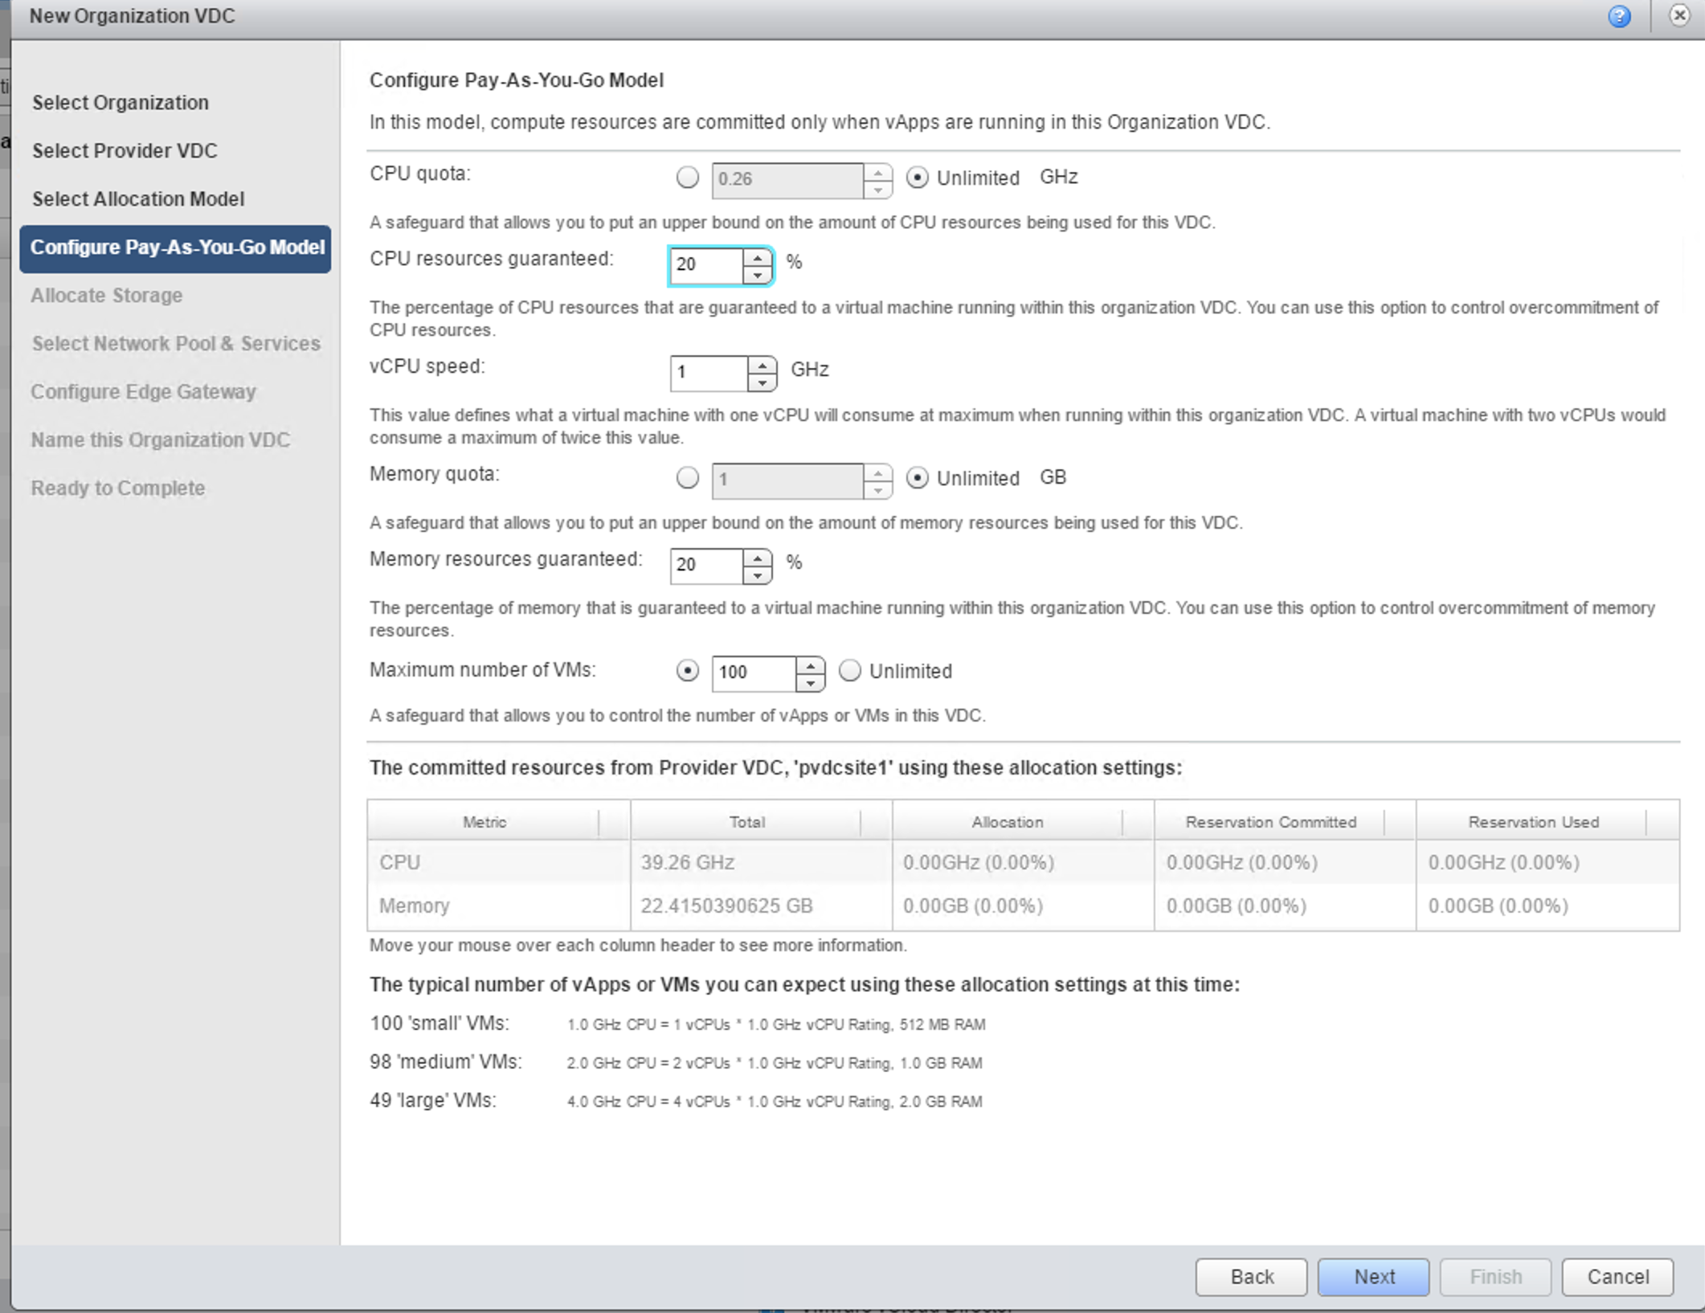Increase vCPU speed using up arrow

pos(761,365)
